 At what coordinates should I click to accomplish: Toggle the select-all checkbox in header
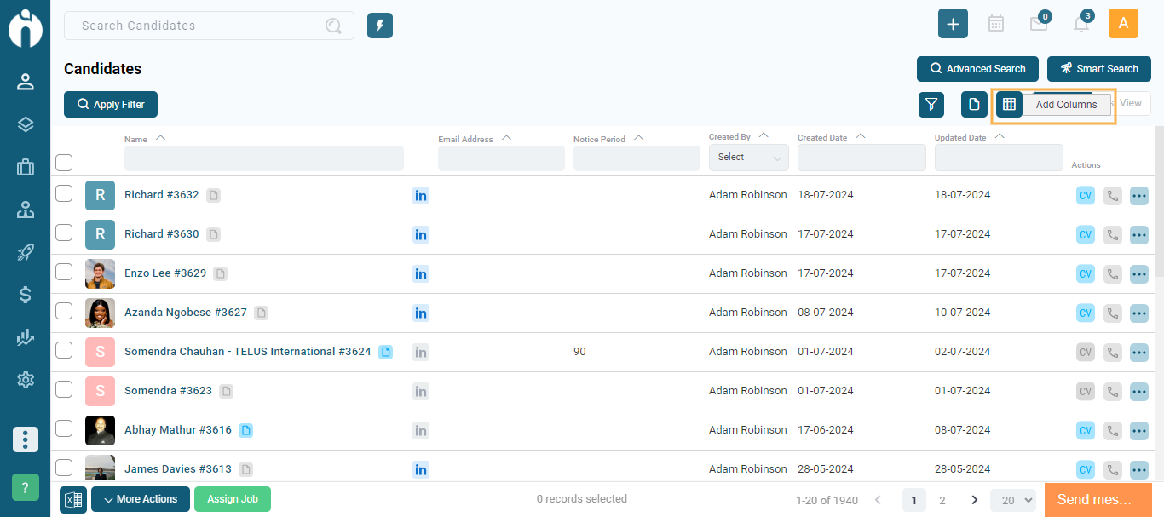point(64,162)
